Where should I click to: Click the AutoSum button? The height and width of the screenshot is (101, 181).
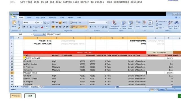click(161, 21)
